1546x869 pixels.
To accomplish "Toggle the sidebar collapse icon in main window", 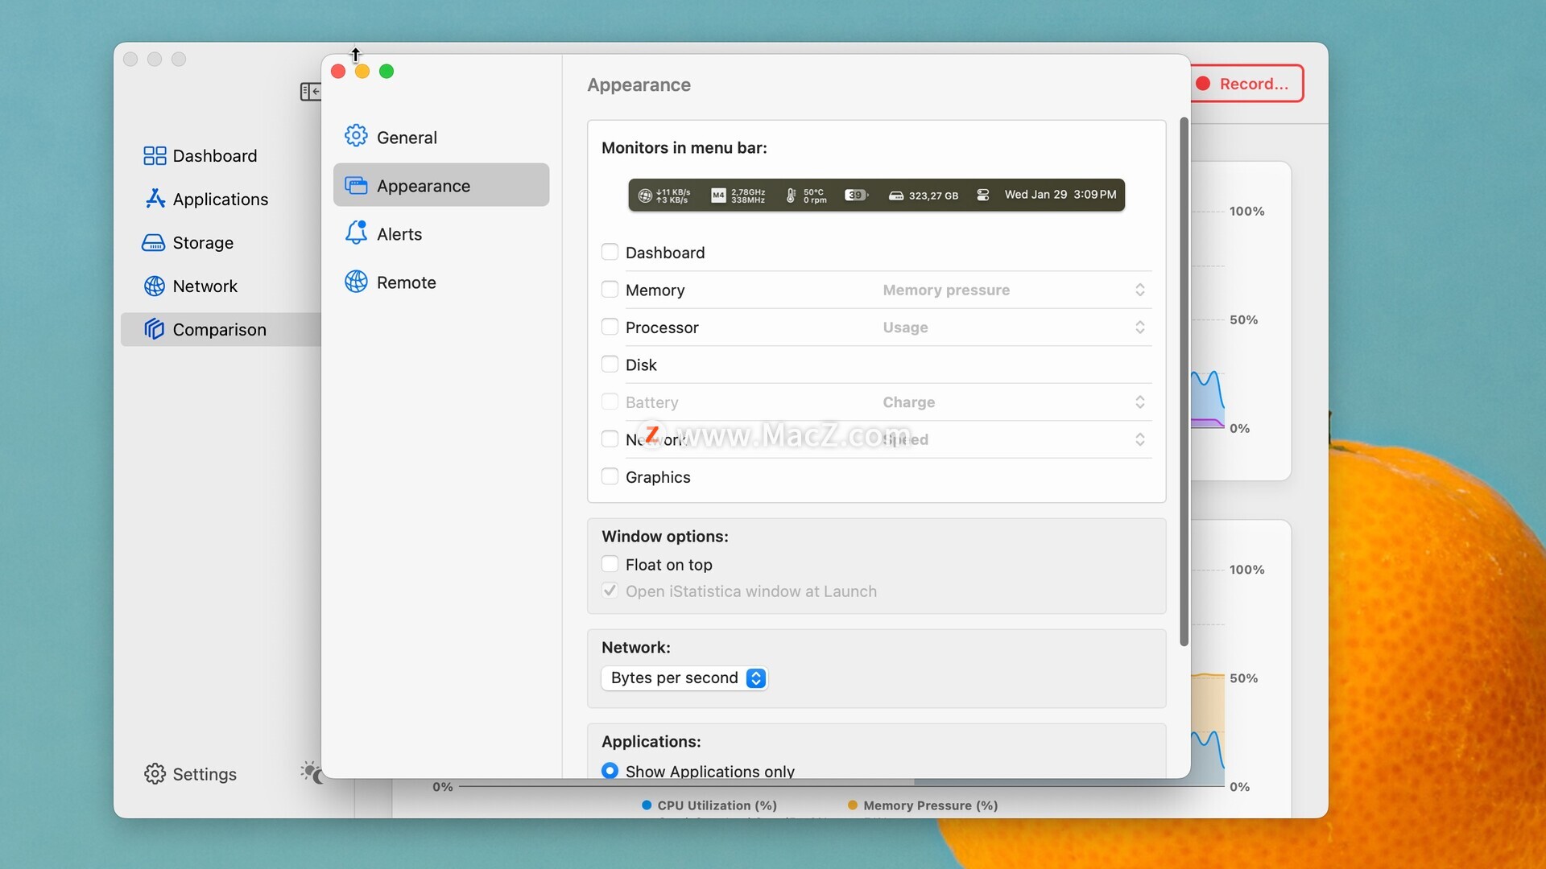I will (310, 92).
